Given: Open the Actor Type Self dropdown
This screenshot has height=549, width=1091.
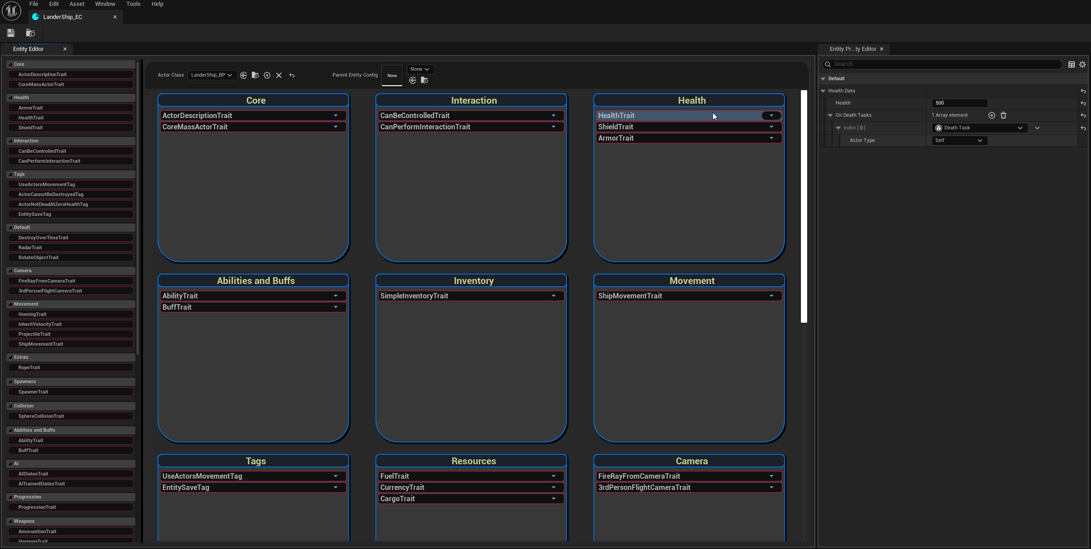Looking at the screenshot, I should coord(959,141).
